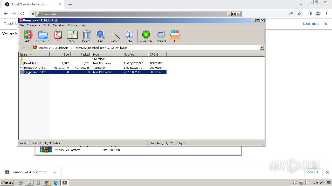Image resolution: width=332 pixels, height=186 pixels.
Task: Click the ReadMe.txt file icon
Action: tap(22, 63)
